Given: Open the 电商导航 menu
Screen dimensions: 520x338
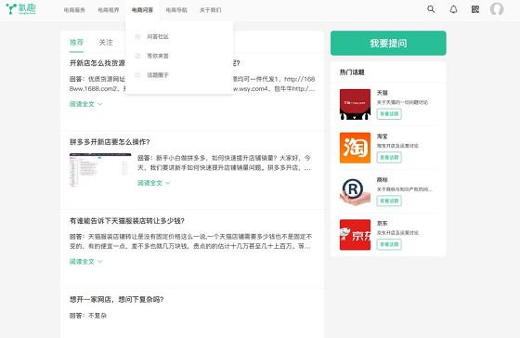Looking at the screenshot, I should tap(176, 10).
